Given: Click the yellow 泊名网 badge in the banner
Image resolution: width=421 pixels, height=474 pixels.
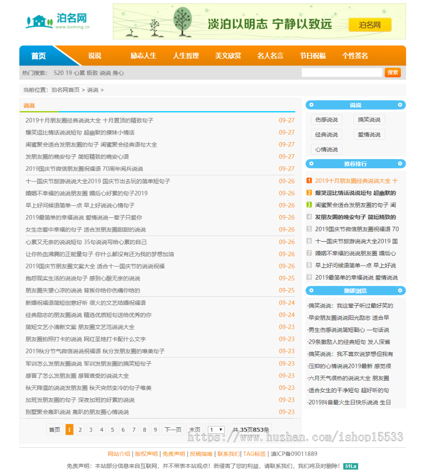Looking at the screenshot, I should coord(370,24).
